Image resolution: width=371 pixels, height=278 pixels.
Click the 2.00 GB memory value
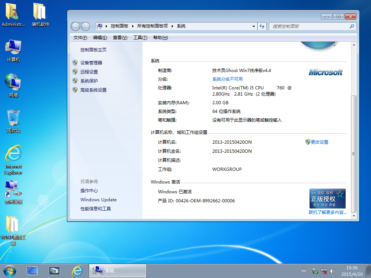coord(220,103)
